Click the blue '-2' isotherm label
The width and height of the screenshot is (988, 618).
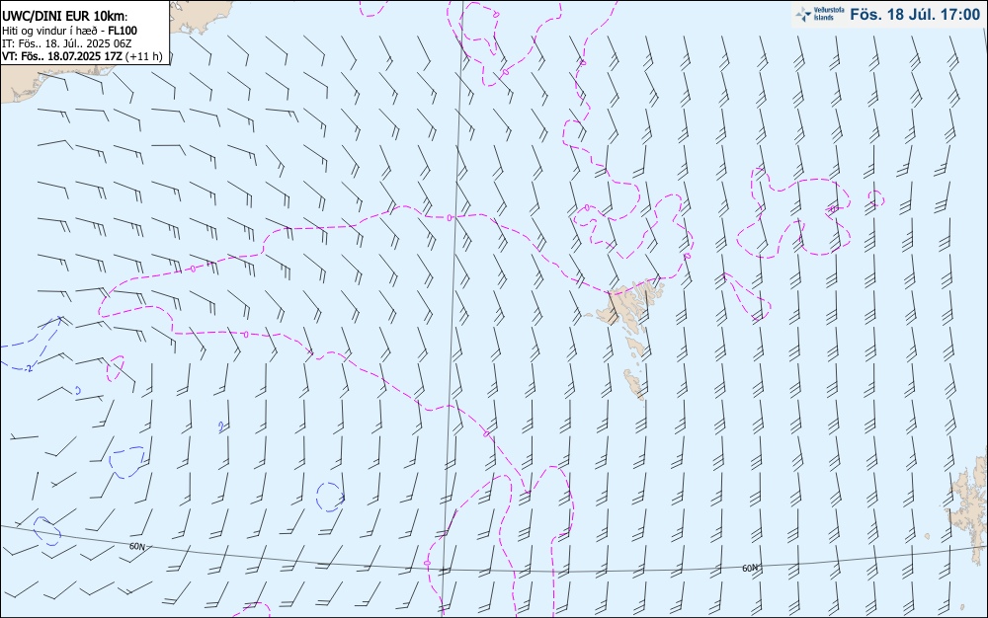point(29,368)
